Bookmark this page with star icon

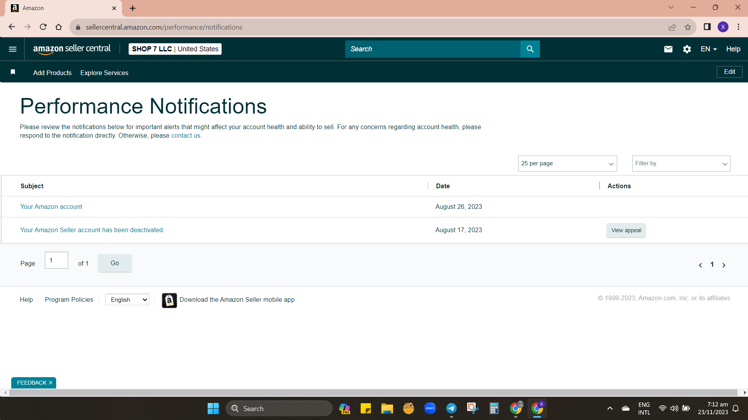click(688, 27)
